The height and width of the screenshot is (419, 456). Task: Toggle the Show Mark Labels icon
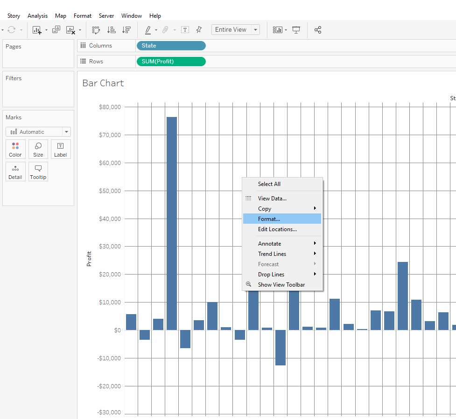point(185,30)
